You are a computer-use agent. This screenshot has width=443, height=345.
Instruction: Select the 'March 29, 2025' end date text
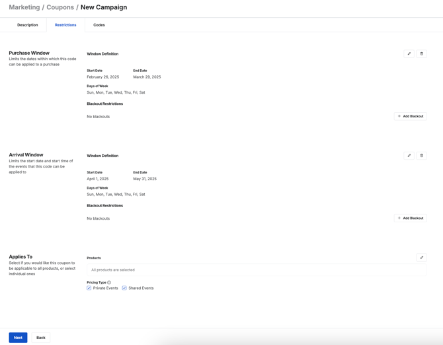pyautogui.click(x=147, y=77)
